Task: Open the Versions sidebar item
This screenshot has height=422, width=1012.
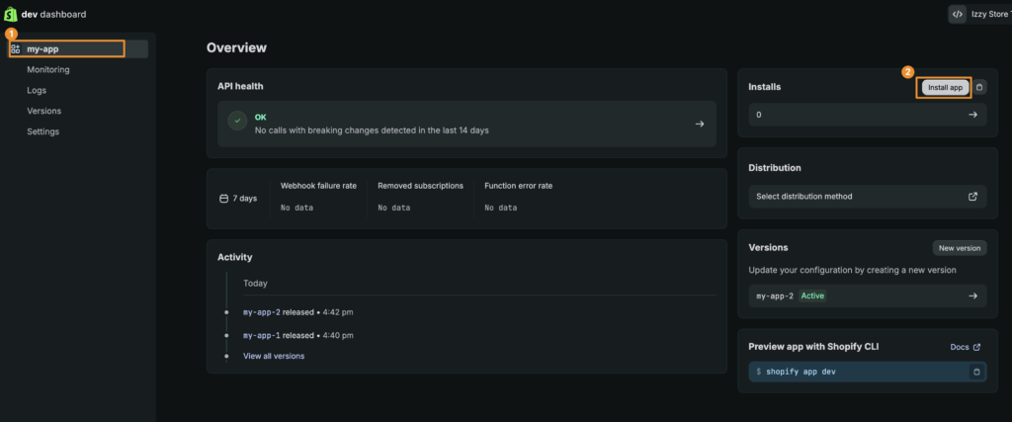Action: 43,111
